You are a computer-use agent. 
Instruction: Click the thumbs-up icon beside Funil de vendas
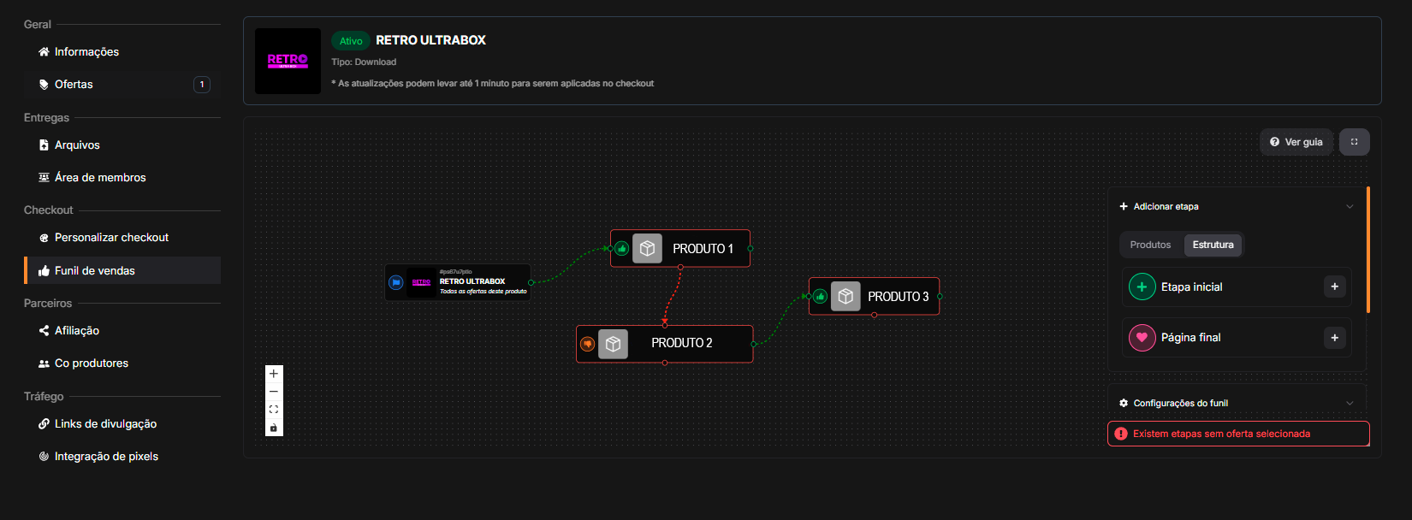(44, 271)
